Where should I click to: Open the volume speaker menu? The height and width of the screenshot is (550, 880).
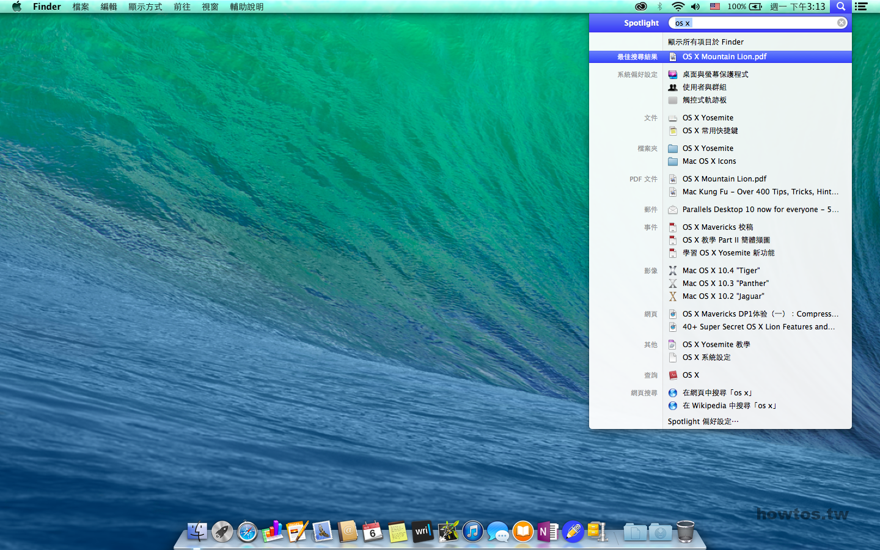695,7
